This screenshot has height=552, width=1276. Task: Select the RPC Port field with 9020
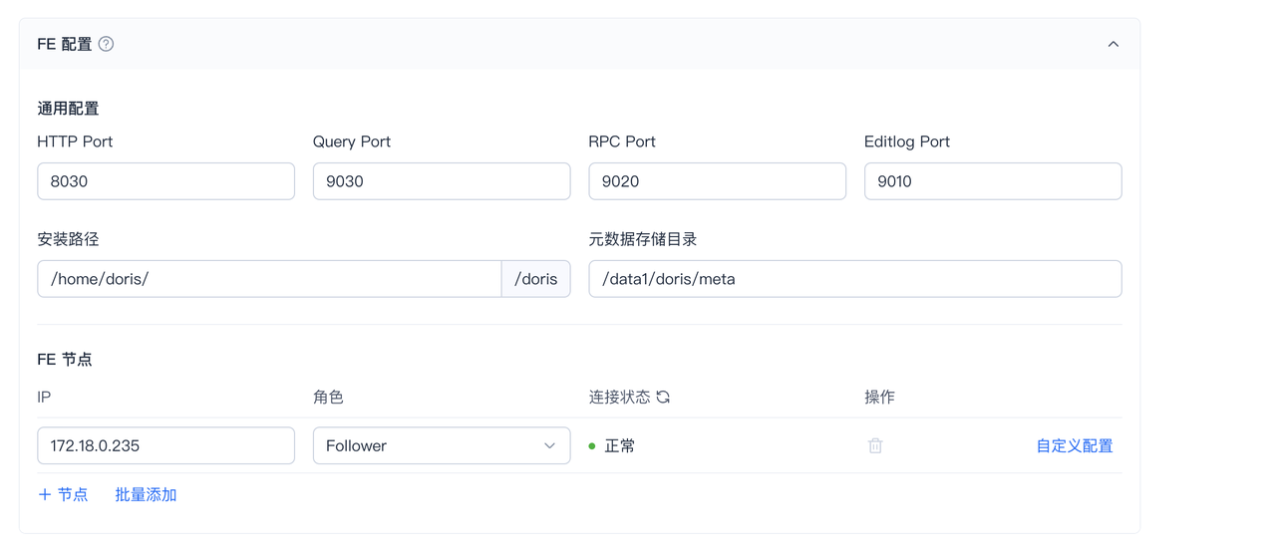point(717,181)
